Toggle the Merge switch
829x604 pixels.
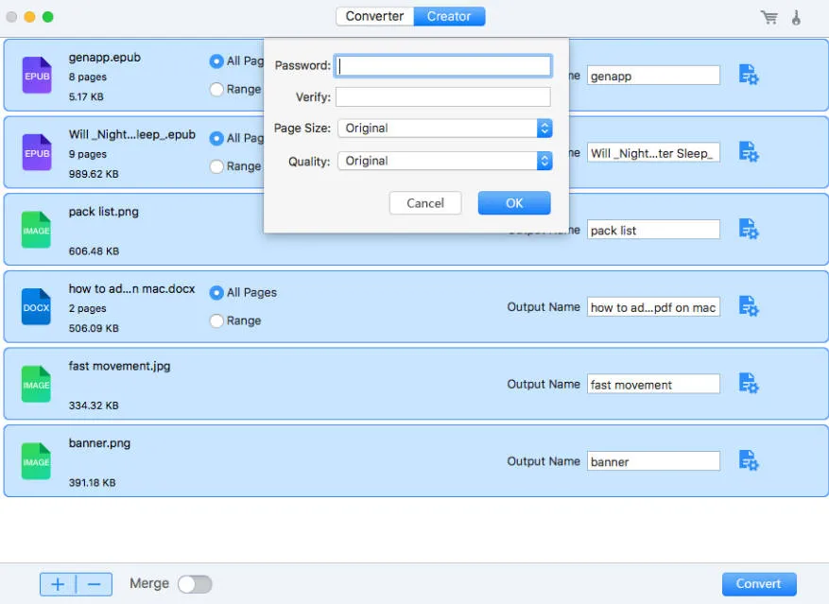[195, 584]
